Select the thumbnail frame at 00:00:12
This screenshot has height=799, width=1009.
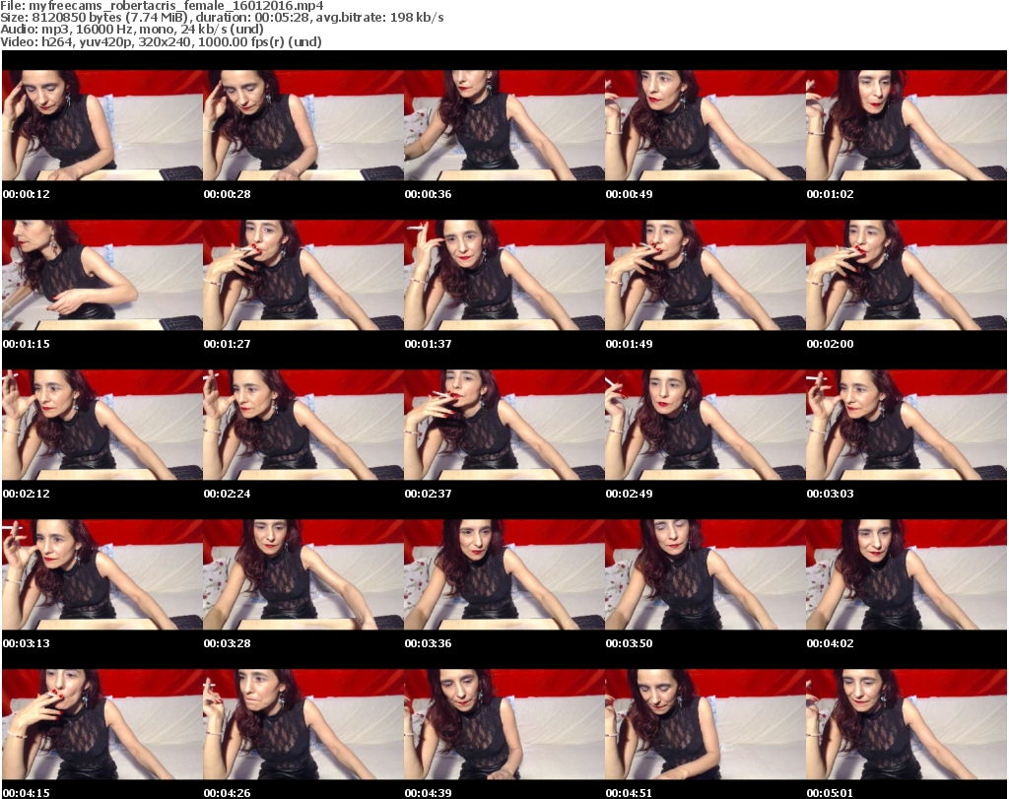pos(102,125)
